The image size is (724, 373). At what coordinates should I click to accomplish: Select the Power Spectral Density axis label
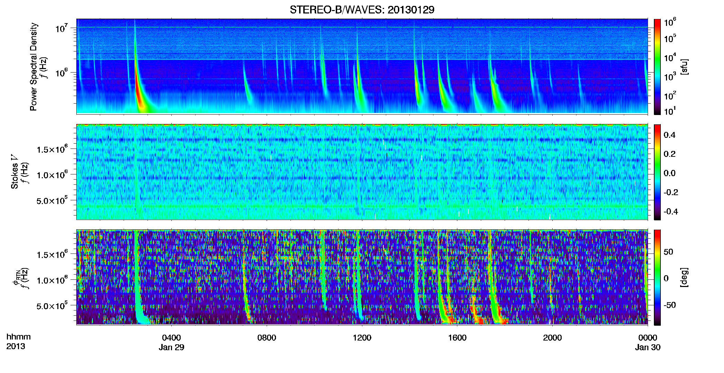34,67
